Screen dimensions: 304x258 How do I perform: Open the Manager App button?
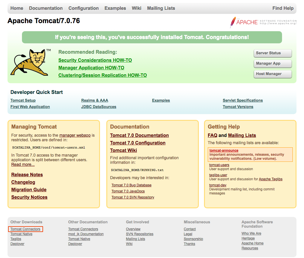[273, 64]
